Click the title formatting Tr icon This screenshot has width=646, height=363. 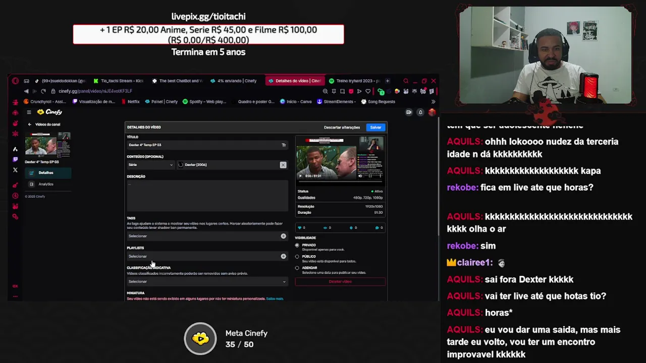284,145
